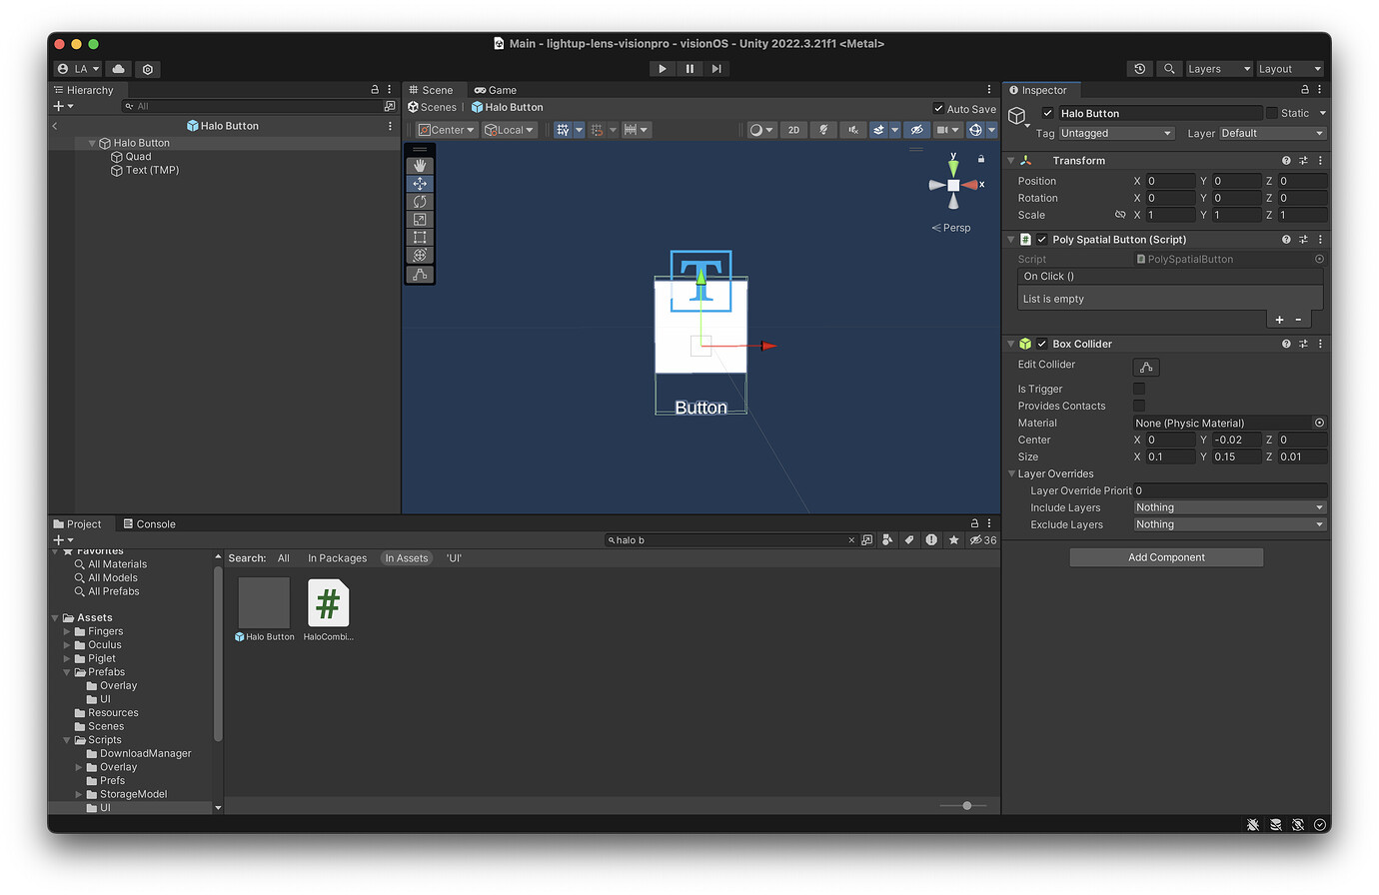Open the Tag dropdown showing Untagged

[1116, 132]
